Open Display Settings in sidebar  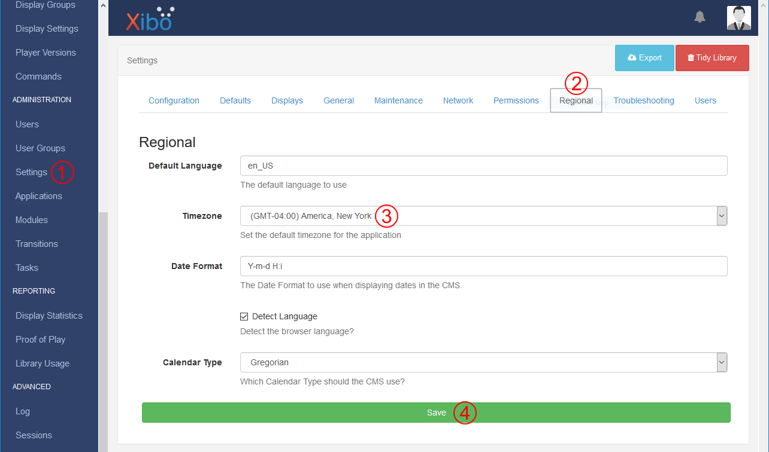[x=47, y=29]
